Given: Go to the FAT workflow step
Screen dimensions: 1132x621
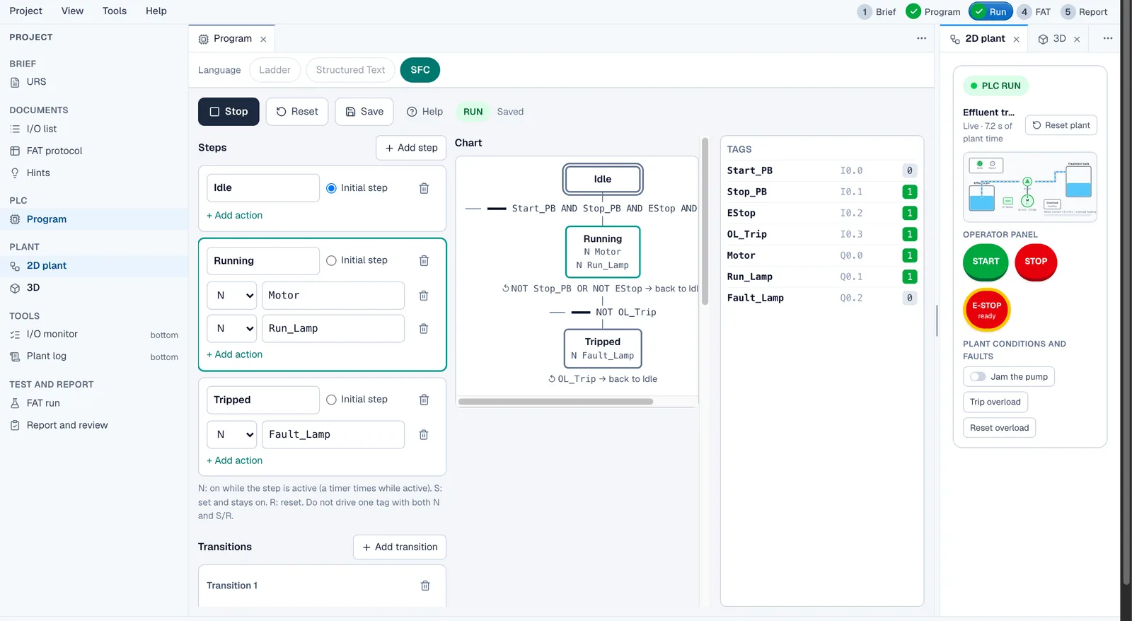Looking at the screenshot, I should coord(1035,12).
